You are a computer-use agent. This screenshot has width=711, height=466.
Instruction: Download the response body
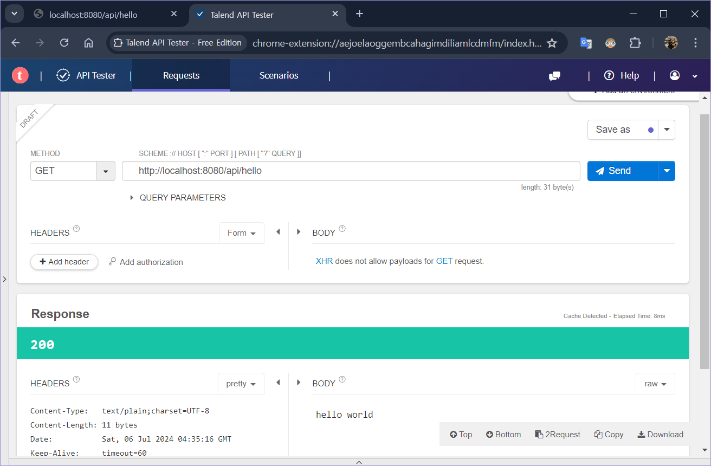[660, 435]
